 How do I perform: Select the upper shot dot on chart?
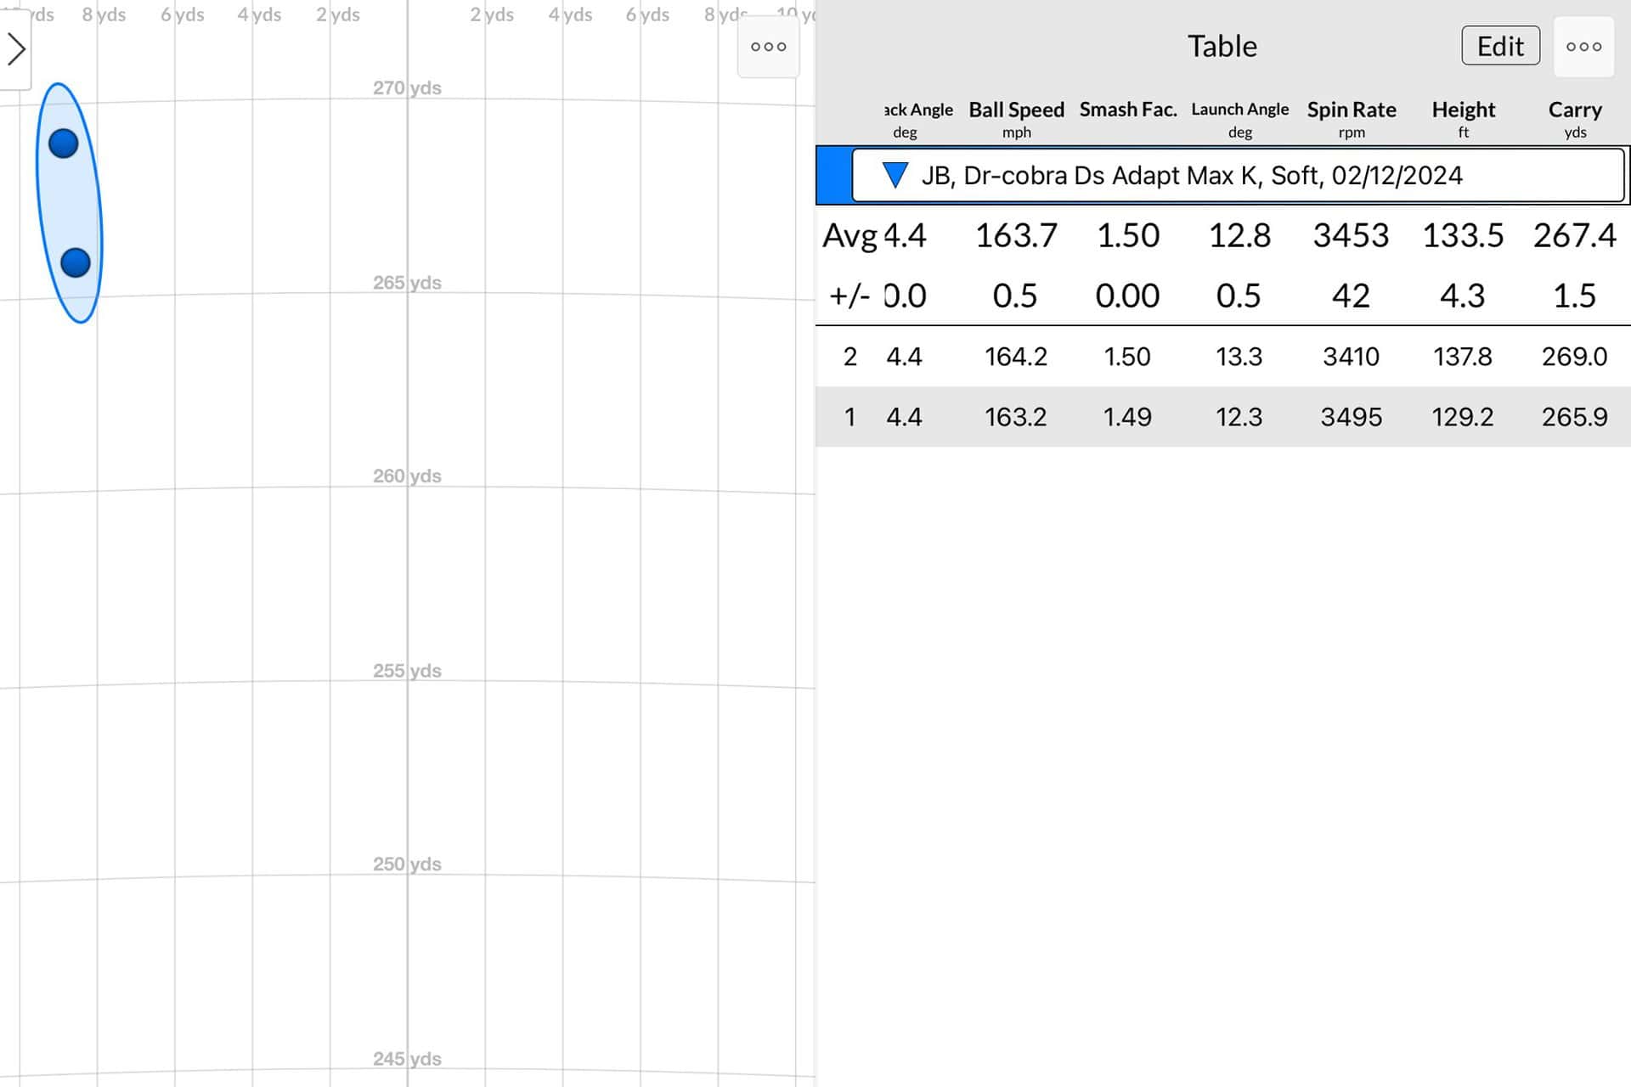64,144
